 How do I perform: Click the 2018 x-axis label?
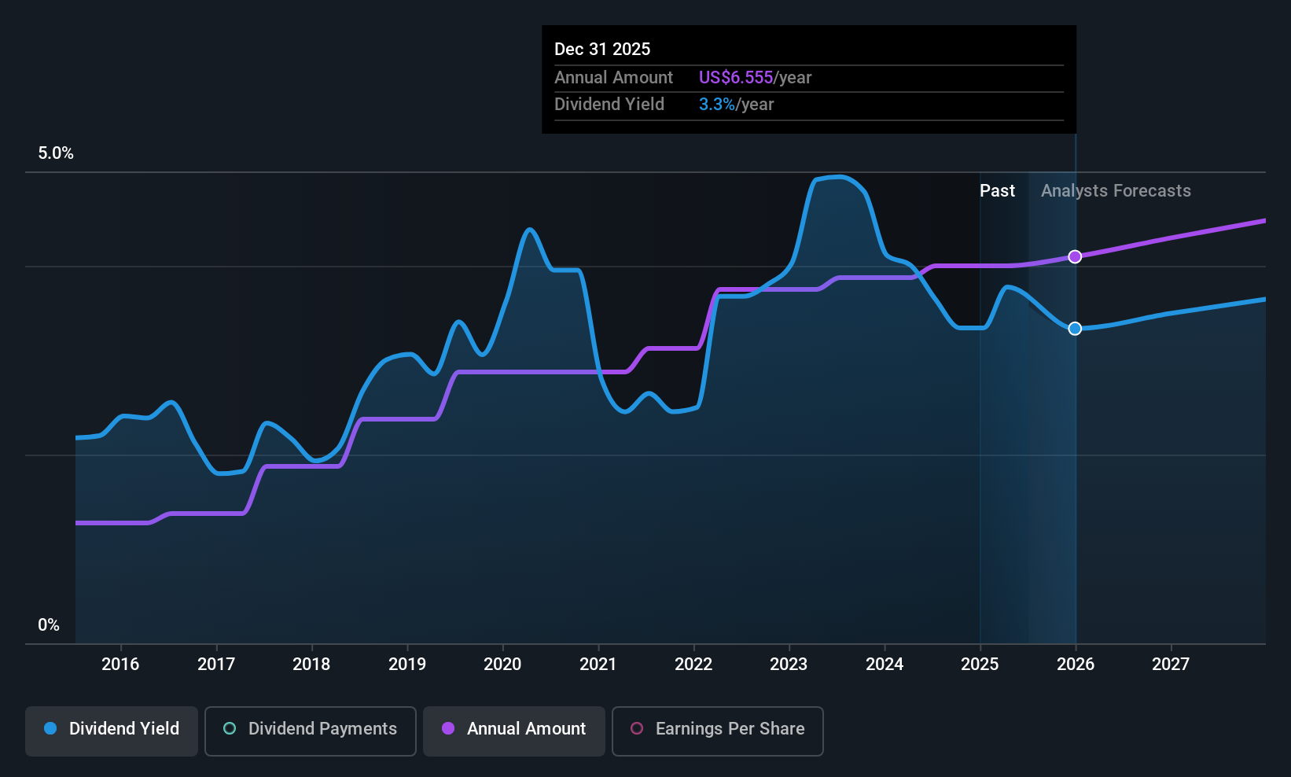point(311,665)
